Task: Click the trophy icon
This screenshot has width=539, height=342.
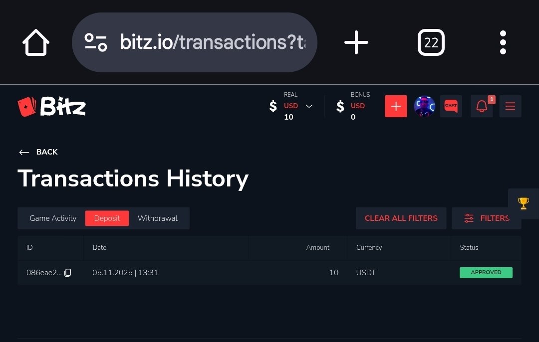Action: pyautogui.click(x=523, y=203)
